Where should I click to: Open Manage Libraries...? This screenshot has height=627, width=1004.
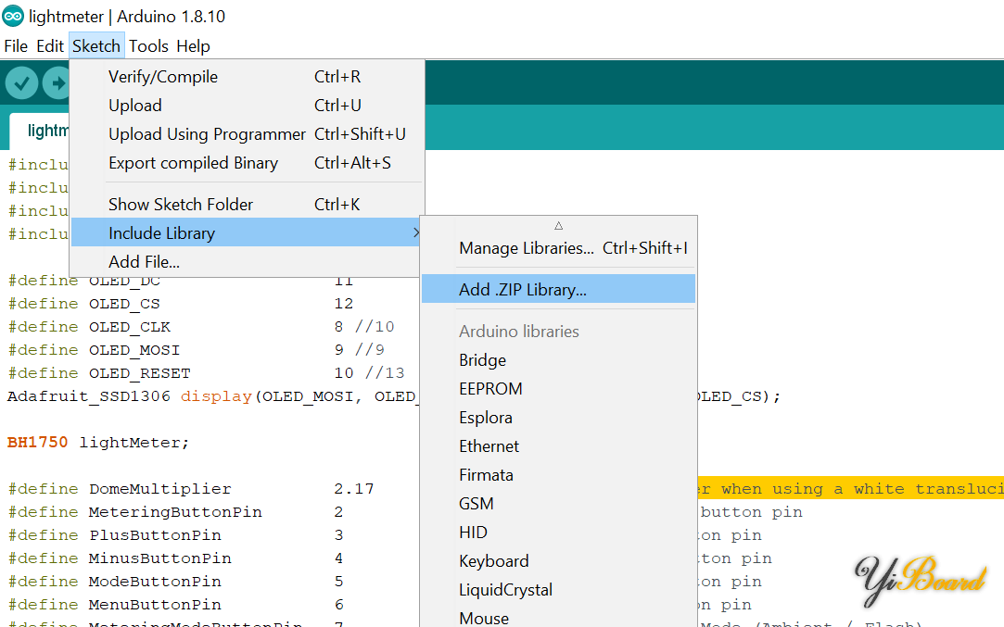pos(526,248)
